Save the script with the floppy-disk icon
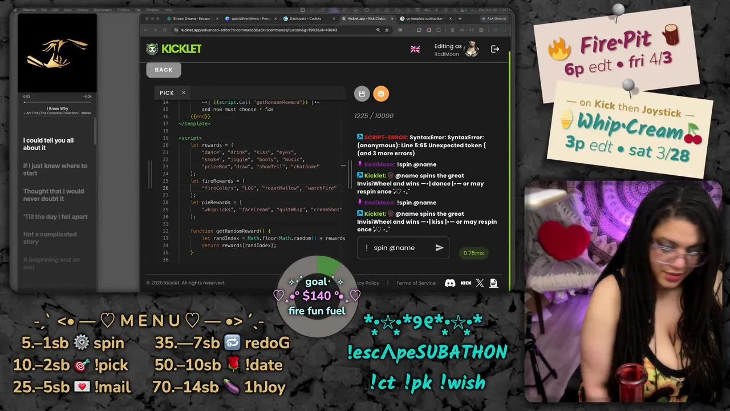The height and width of the screenshot is (411, 730). [362, 94]
